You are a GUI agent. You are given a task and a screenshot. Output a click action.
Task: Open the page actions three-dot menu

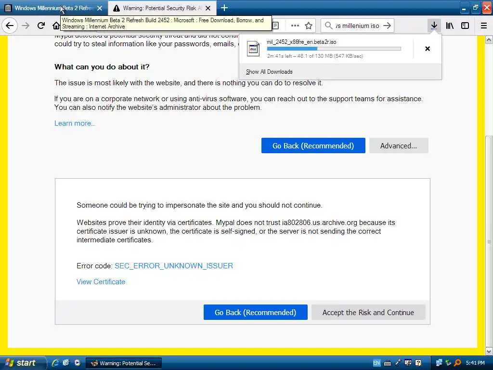pos(295,26)
